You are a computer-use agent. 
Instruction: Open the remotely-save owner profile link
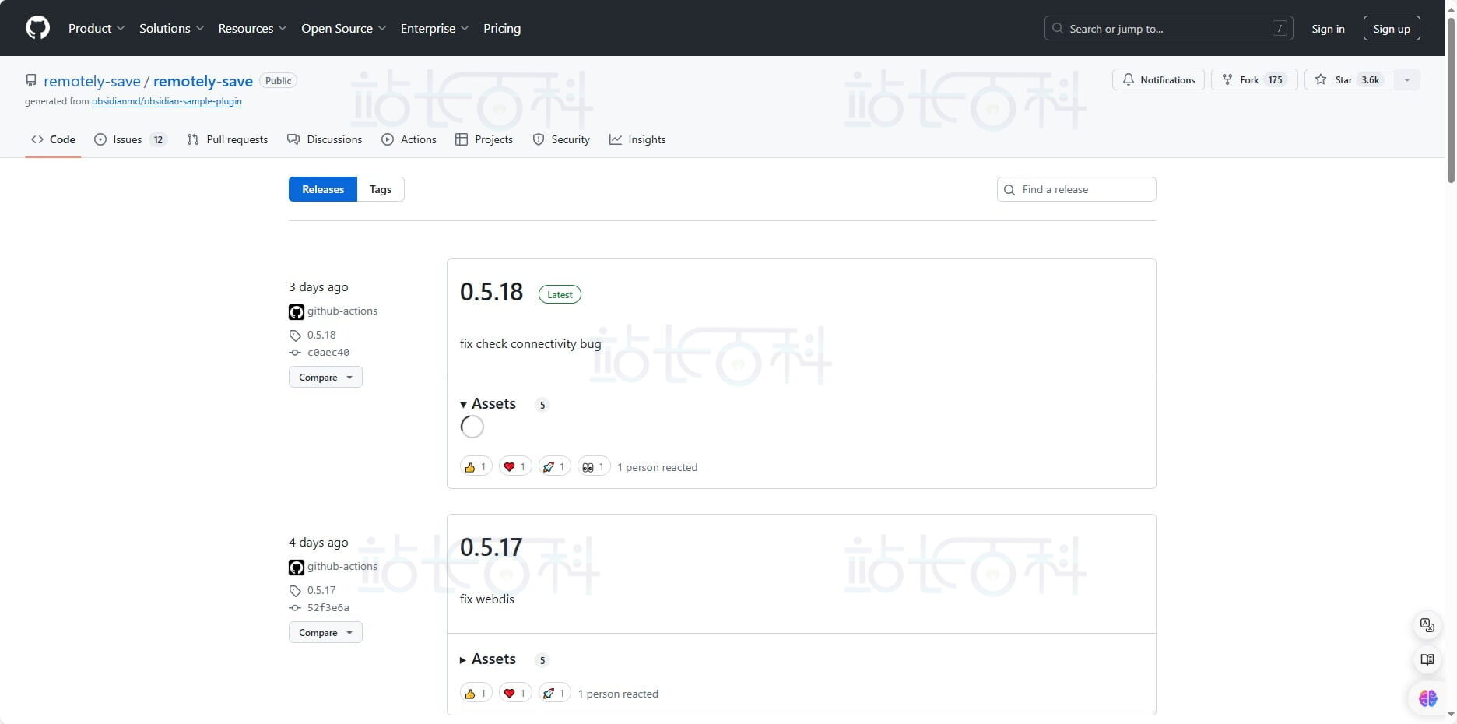click(92, 81)
